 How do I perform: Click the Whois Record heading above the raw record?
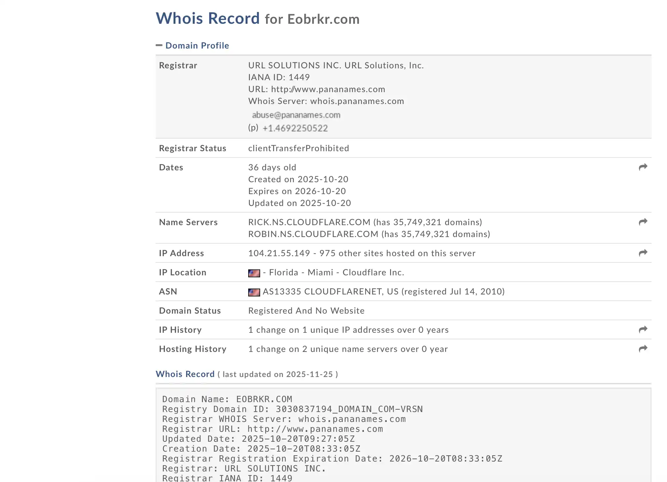click(185, 374)
